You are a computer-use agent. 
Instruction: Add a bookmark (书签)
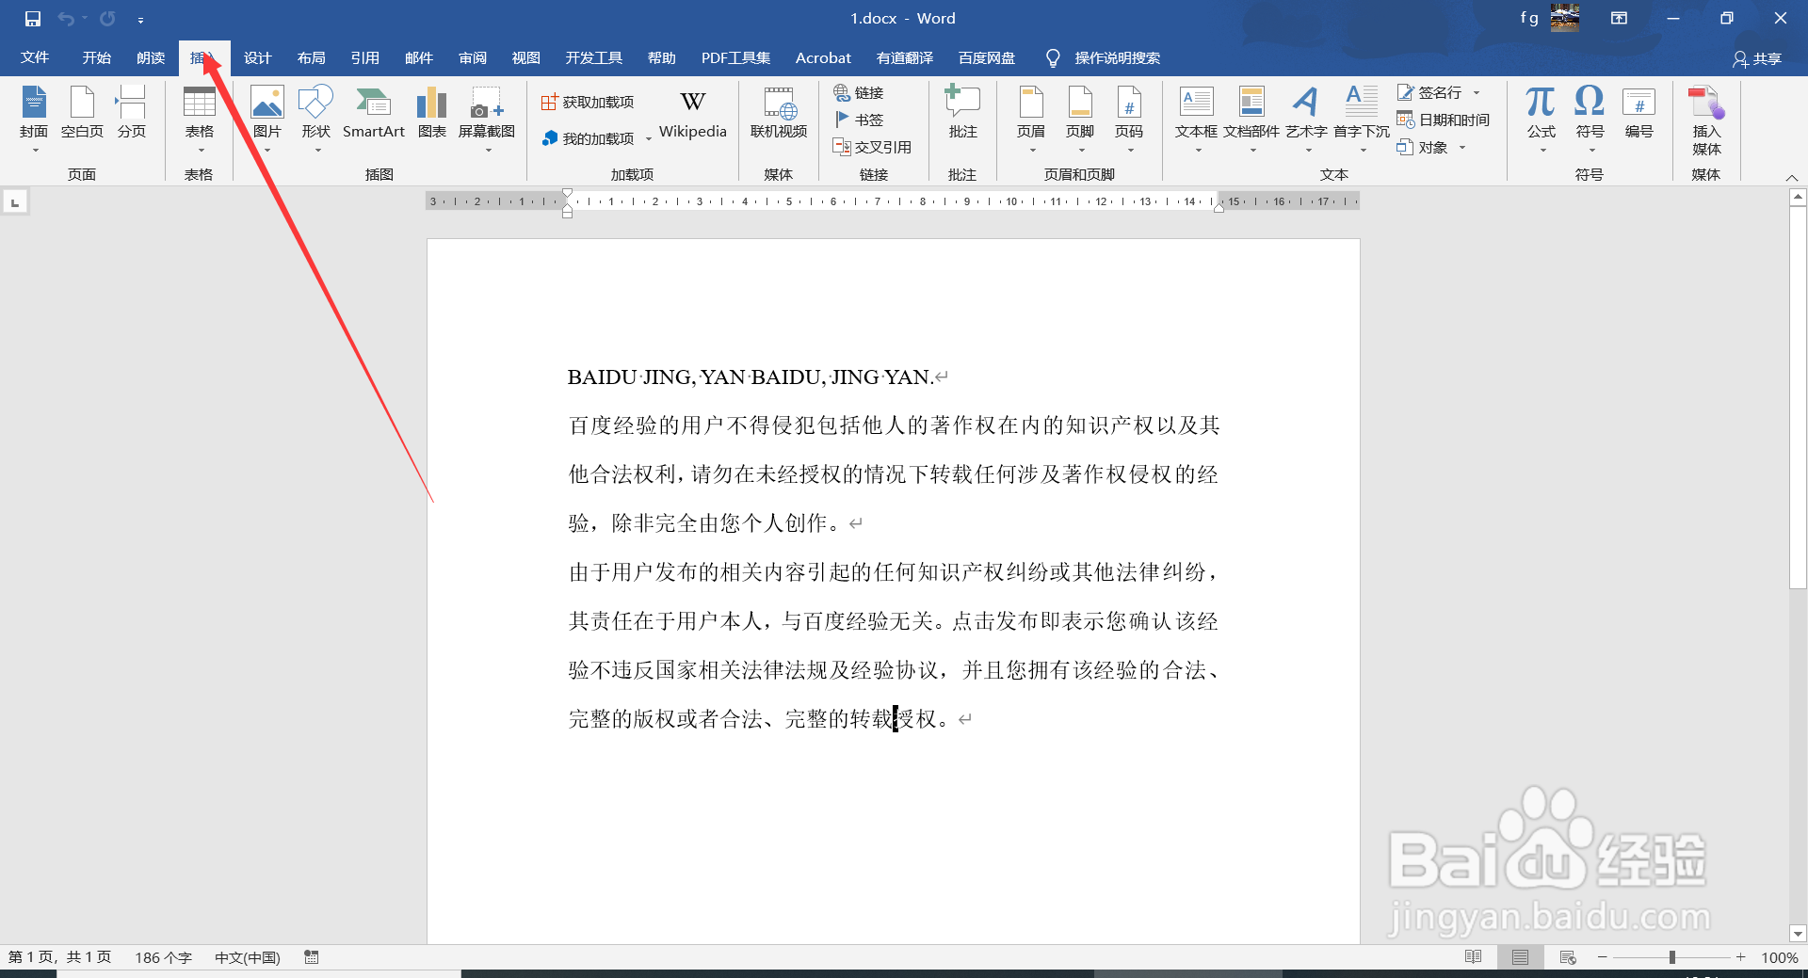(859, 120)
